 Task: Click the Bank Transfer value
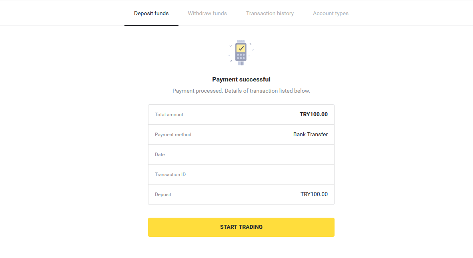tap(311, 134)
